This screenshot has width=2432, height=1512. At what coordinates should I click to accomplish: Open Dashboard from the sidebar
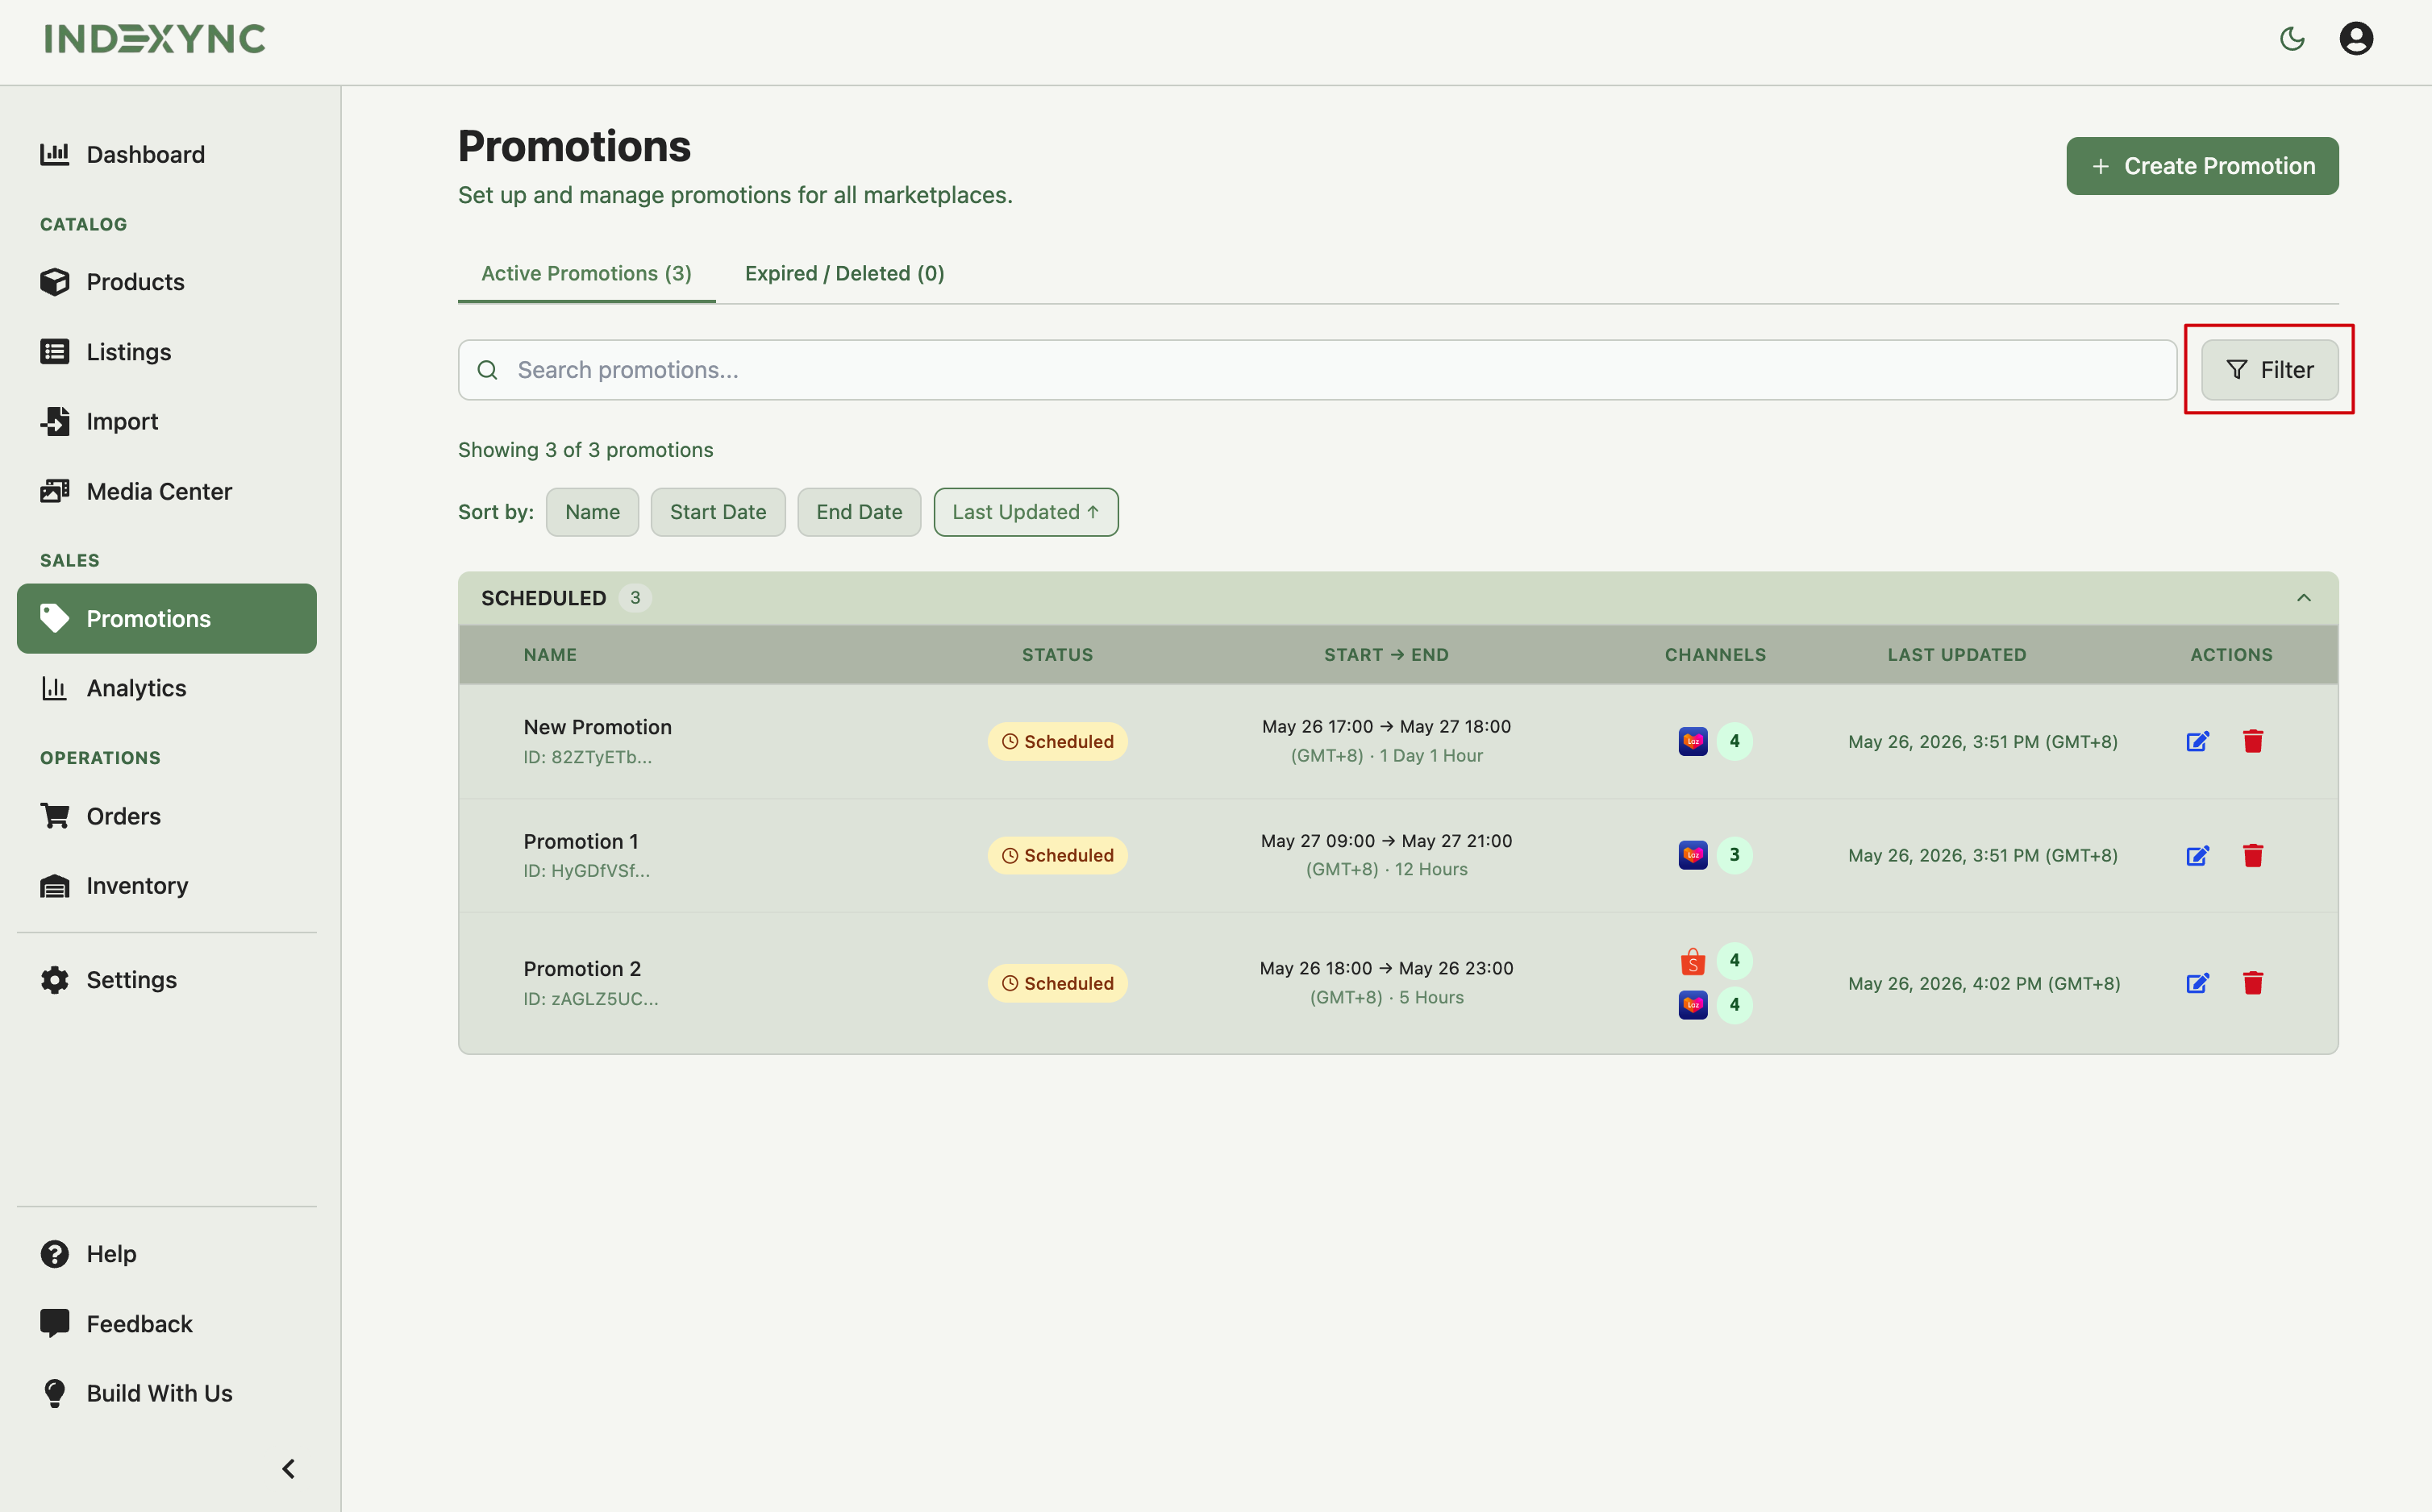(x=167, y=154)
